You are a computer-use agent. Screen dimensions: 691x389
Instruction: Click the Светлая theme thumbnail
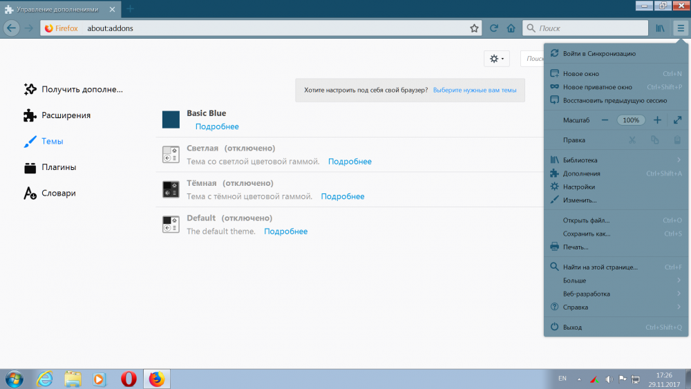171,155
